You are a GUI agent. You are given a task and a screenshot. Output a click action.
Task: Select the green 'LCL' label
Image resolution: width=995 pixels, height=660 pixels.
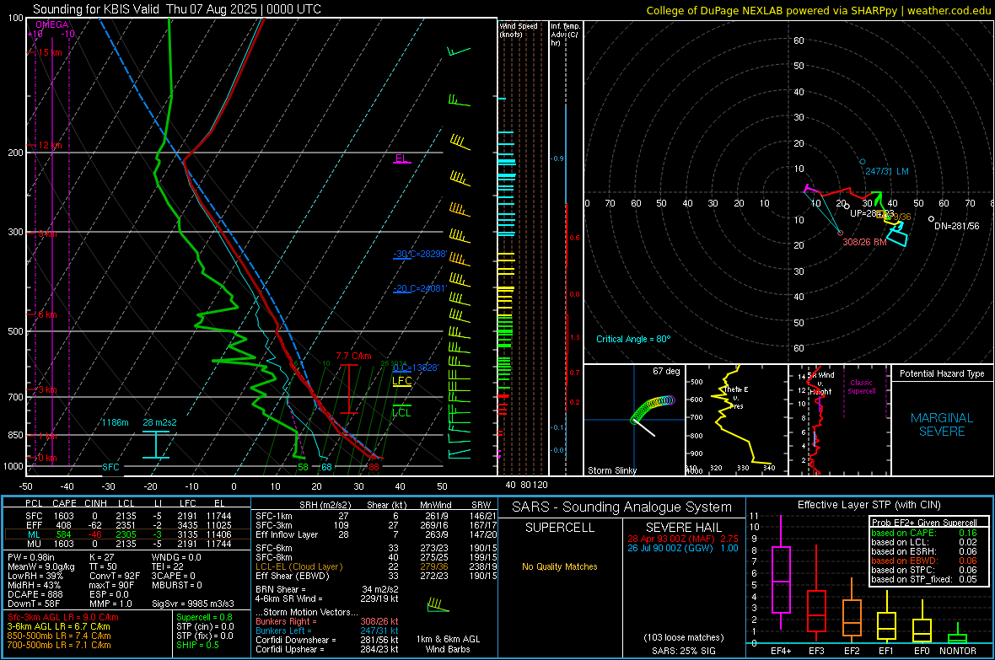(401, 412)
